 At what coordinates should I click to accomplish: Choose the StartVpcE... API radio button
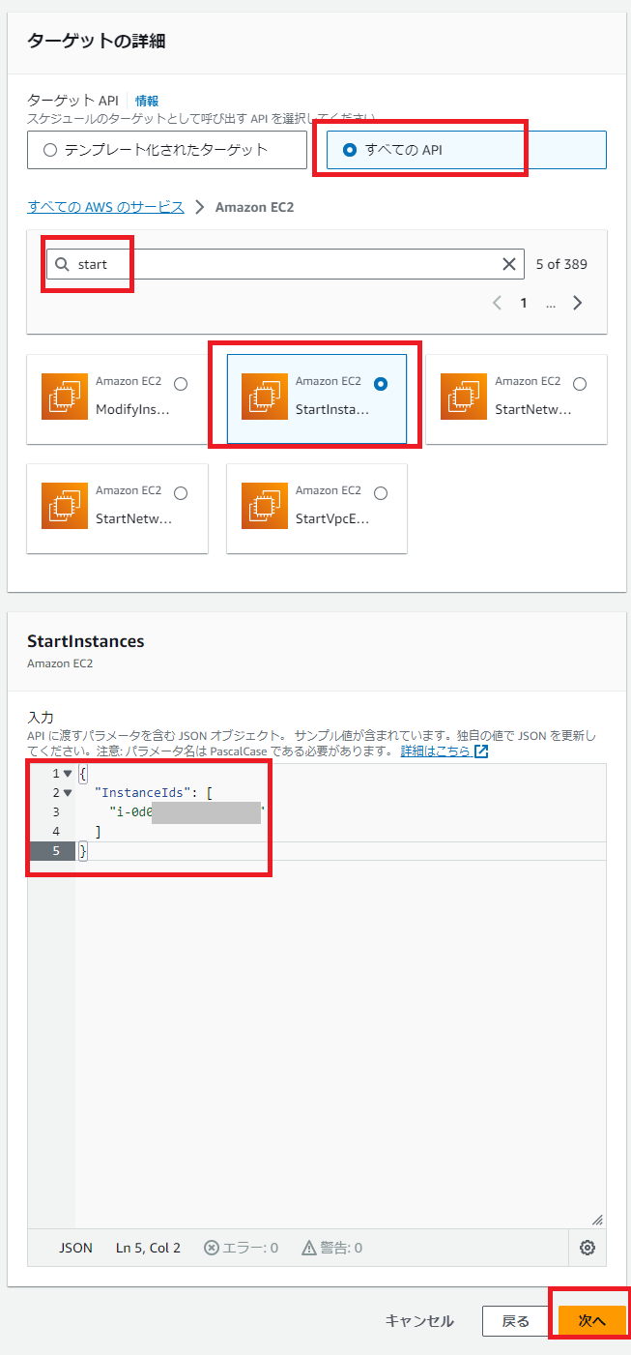381,493
